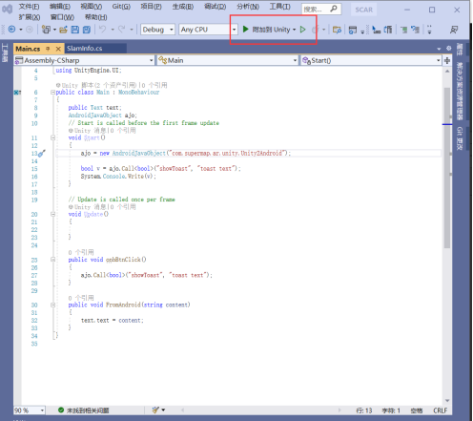Viewport: 473px width, 421px height.
Task: Open the toolbar overflow options arrow
Action: tap(429, 30)
